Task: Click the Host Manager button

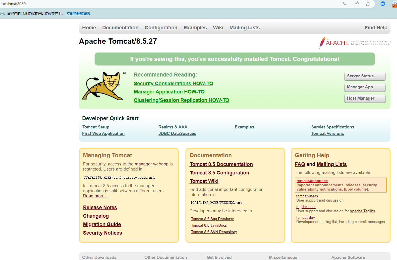Action: pos(365,98)
